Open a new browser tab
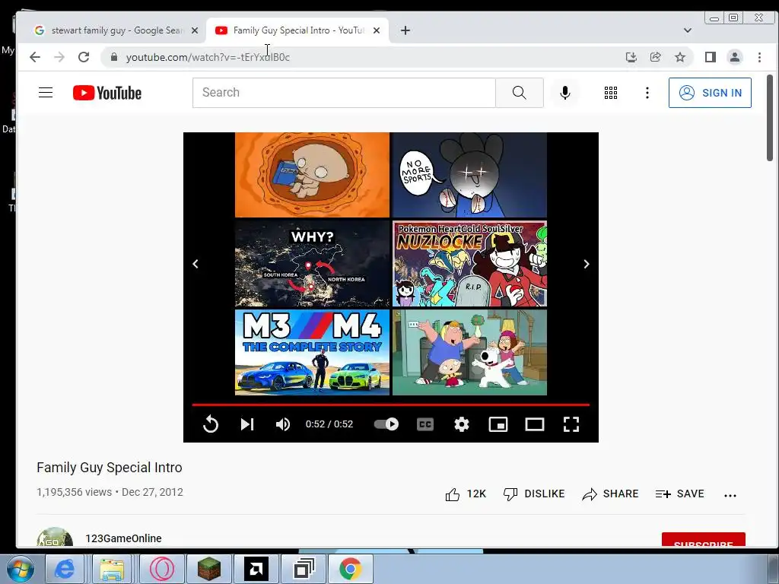779x584 pixels. 405,30
